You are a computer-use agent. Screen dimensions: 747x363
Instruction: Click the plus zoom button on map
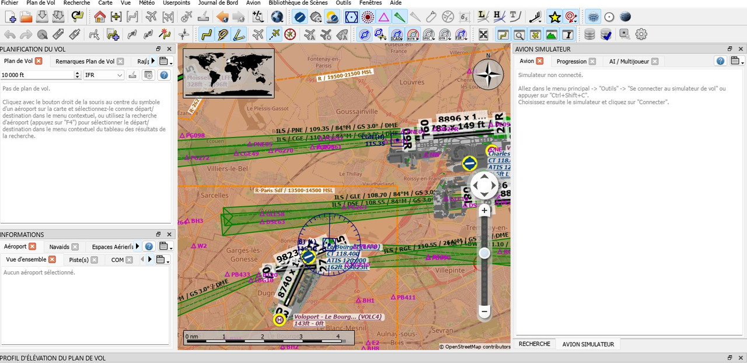click(484, 210)
